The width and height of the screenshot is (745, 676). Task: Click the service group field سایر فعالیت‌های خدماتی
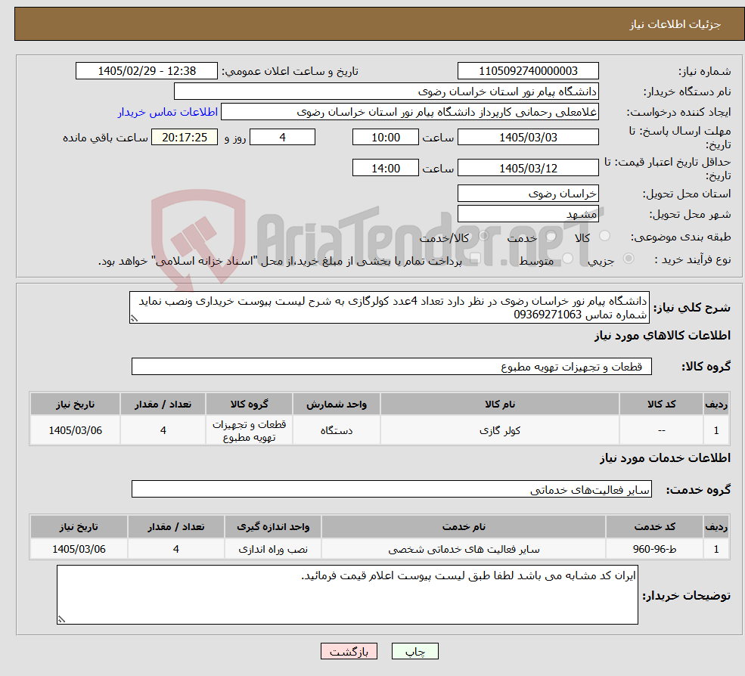point(392,488)
